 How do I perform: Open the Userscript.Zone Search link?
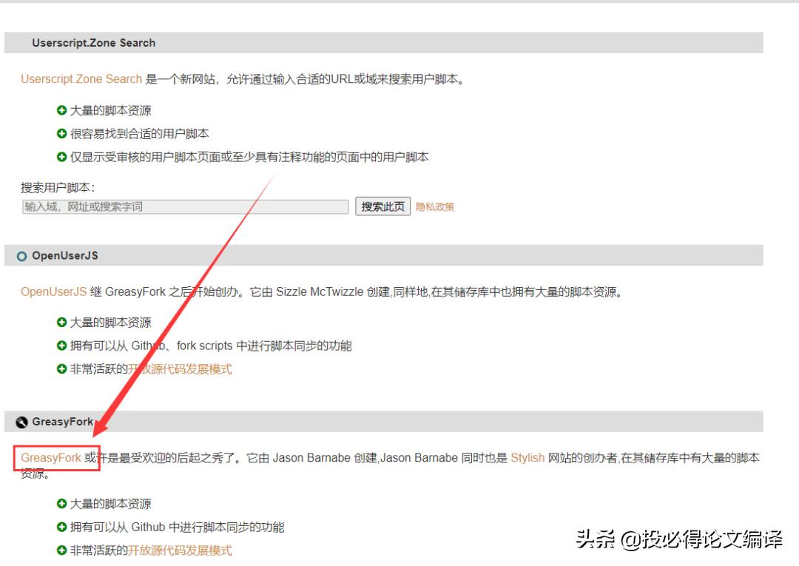coord(81,79)
